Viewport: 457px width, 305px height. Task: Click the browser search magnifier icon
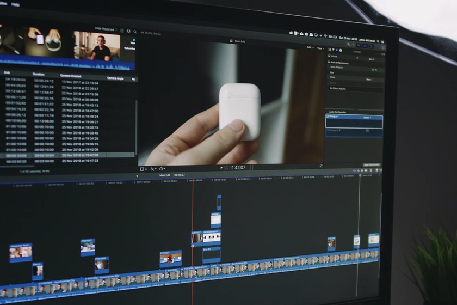click(135, 32)
